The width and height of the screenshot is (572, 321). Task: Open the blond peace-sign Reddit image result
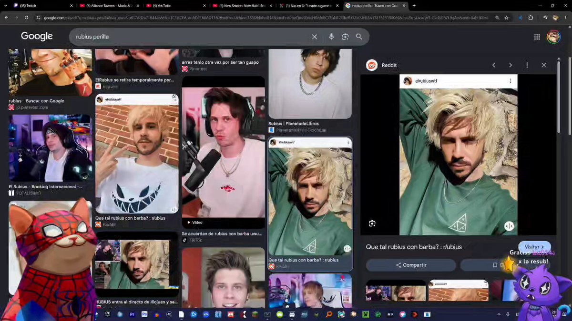(x=137, y=154)
